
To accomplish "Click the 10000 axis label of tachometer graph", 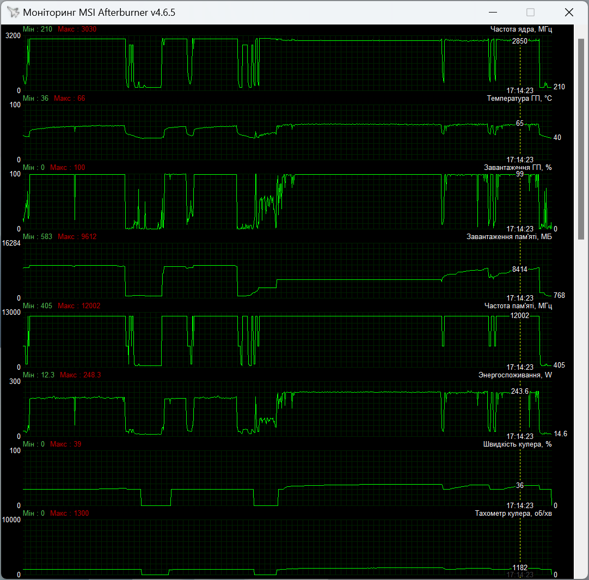I will [11, 520].
